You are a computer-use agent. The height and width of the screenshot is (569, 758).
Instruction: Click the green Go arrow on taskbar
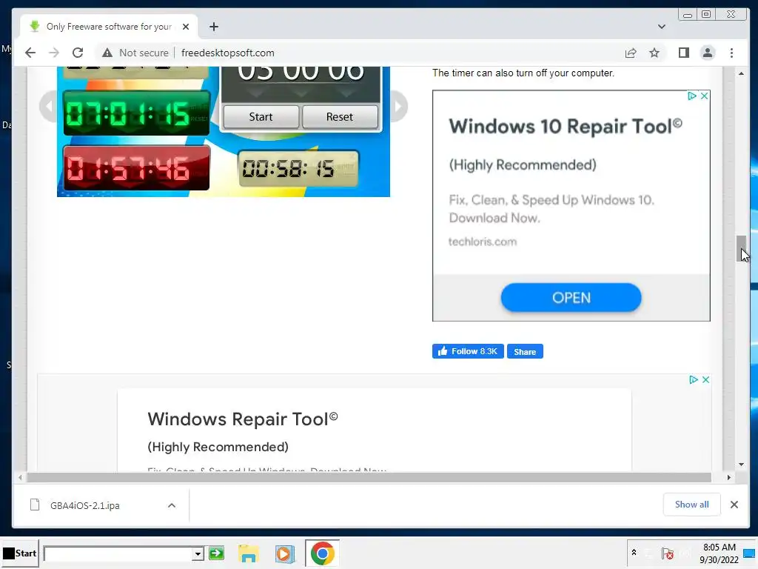(217, 553)
